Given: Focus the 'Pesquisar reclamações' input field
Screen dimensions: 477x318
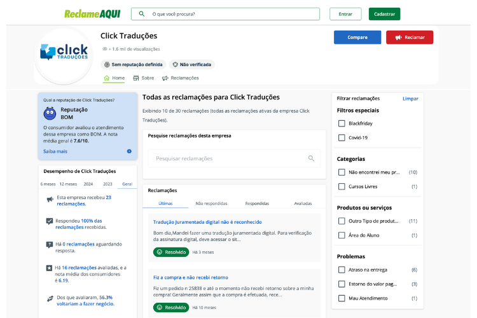Looking at the screenshot, I should click(x=234, y=158).
